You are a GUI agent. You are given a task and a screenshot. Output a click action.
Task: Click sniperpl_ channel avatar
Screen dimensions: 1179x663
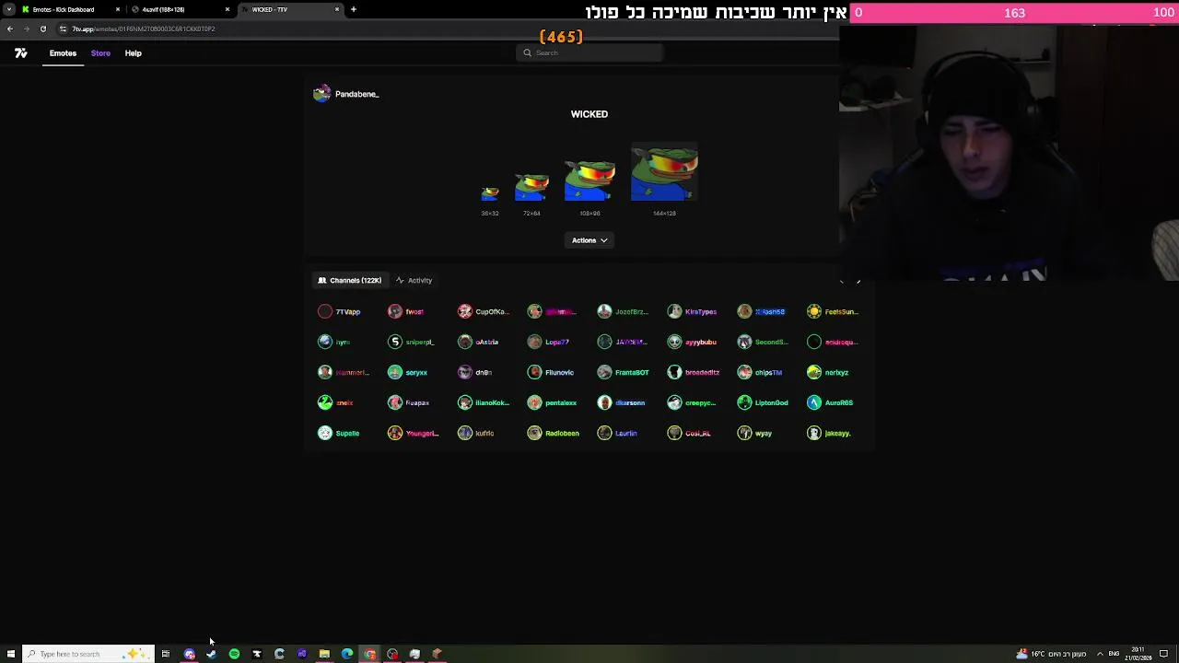(395, 342)
